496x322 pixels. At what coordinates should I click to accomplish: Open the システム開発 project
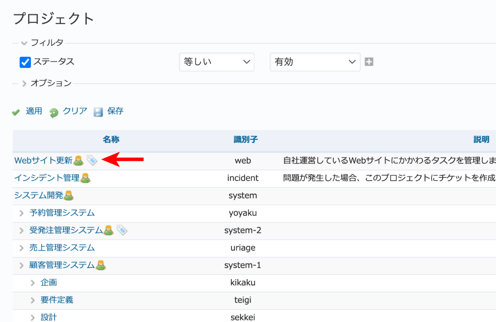38,195
